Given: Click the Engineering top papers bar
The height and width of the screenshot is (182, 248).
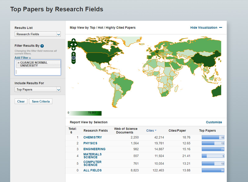Looking at the screenshot, I should coord(213,149).
